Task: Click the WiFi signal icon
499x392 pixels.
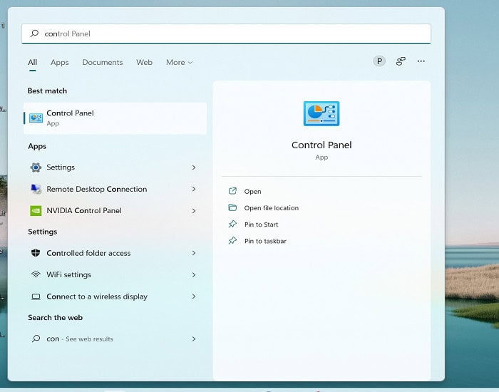Action: [36, 274]
